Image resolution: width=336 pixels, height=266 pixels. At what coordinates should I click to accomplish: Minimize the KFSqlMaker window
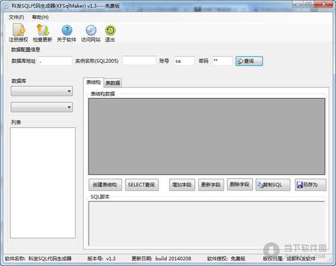[x=298, y=4]
